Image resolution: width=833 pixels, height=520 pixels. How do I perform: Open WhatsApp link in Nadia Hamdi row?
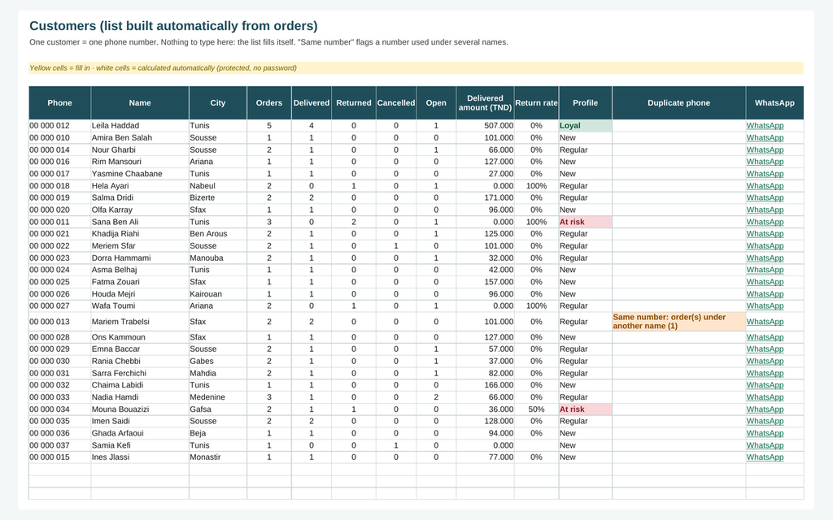point(765,397)
